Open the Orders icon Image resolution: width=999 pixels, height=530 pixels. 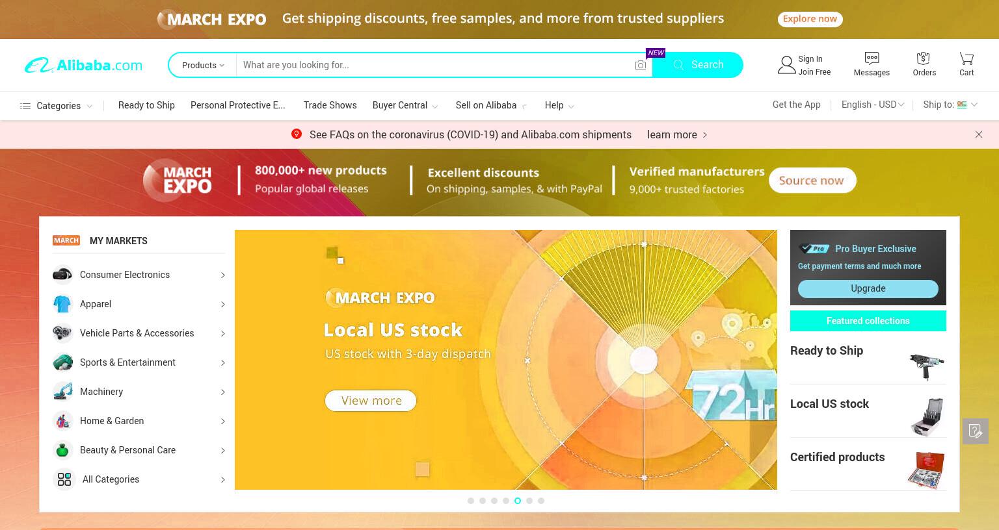924,58
